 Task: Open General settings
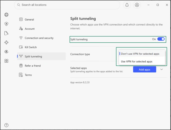click(41, 19)
